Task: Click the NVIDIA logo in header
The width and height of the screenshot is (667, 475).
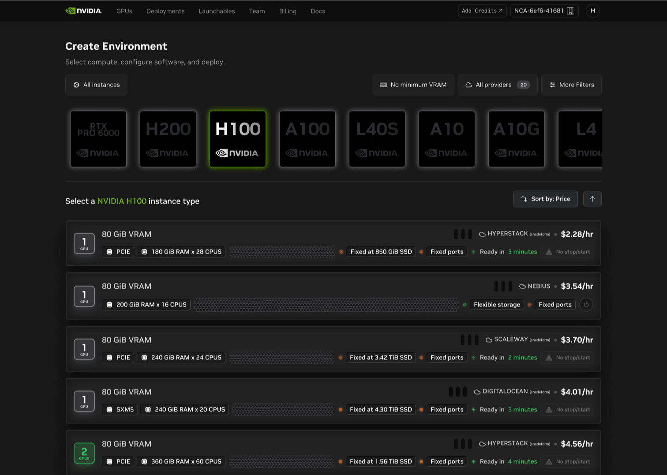Action: 83,11
